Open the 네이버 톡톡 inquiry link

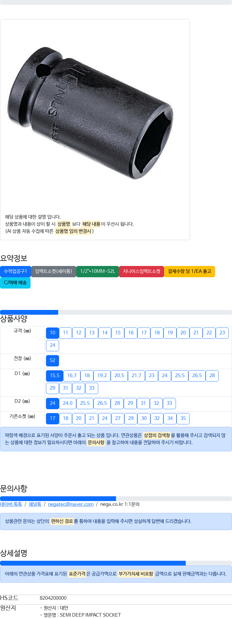[11, 504]
